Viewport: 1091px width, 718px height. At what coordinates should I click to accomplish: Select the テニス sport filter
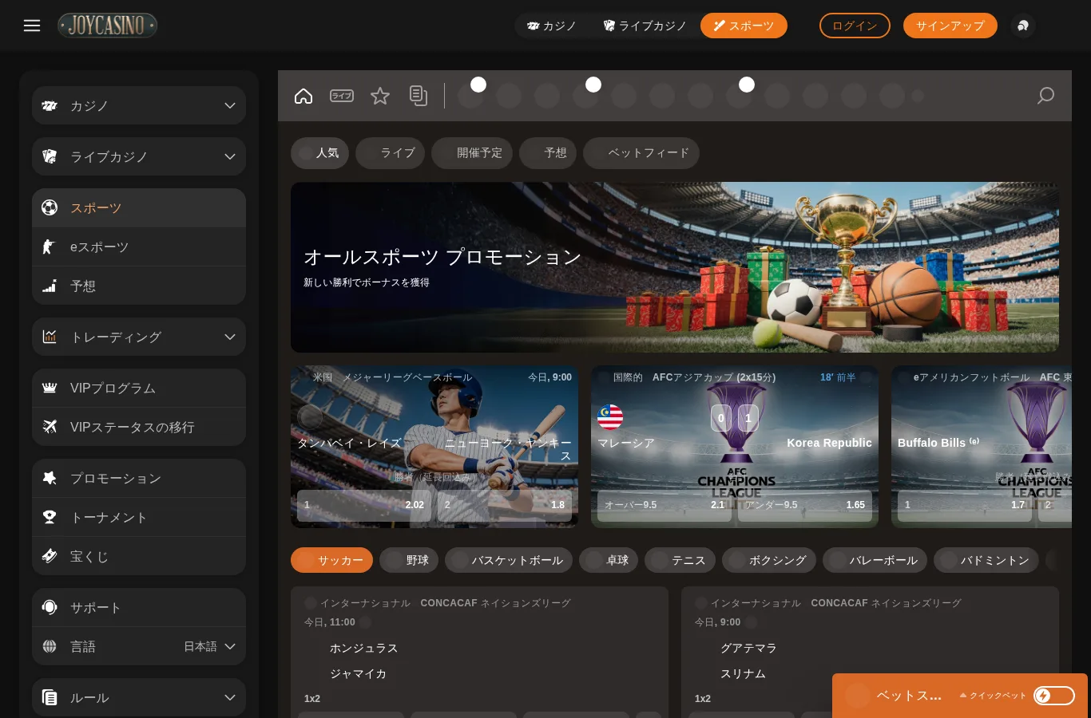pos(680,560)
